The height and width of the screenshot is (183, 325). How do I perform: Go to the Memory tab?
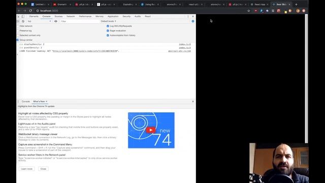pos(100,16)
